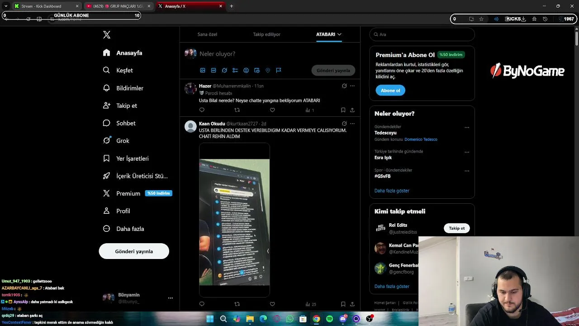Like Hazer's post
The width and height of the screenshot is (579, 326).
[272, 110]
